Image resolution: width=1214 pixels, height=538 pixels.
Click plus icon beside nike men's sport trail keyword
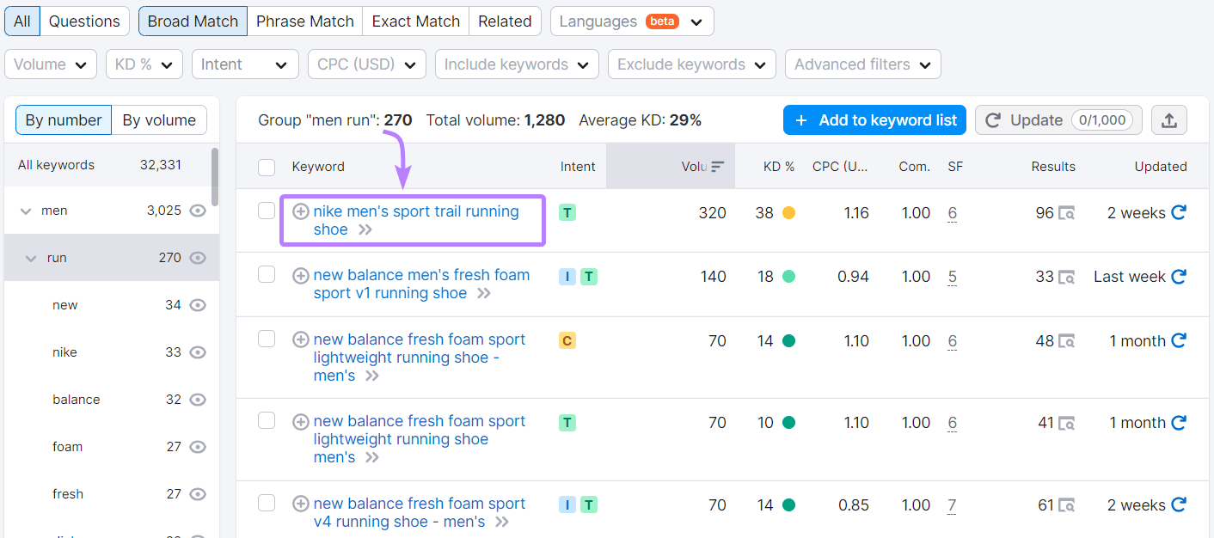[300, 211]
